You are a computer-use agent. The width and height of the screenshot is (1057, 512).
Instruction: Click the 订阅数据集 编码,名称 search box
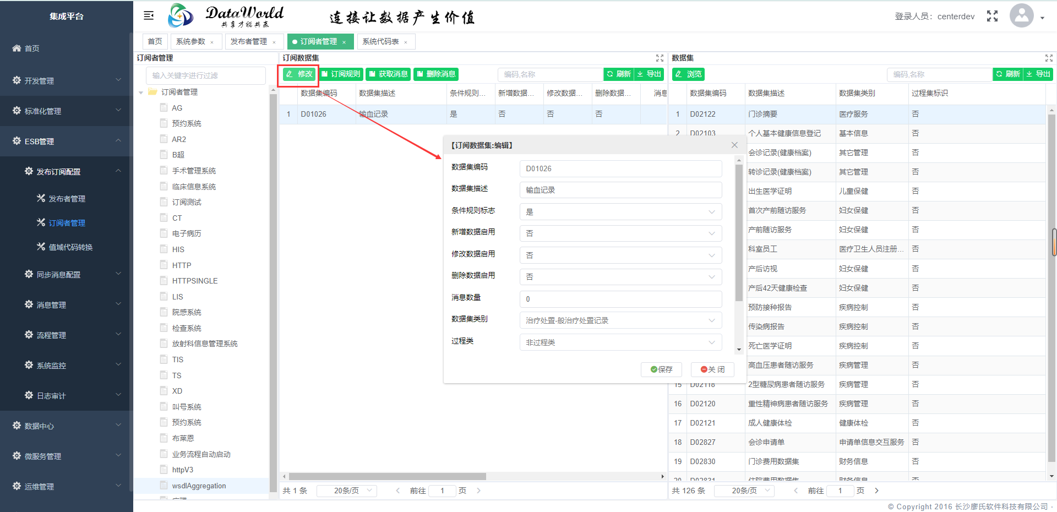(551, 74)
